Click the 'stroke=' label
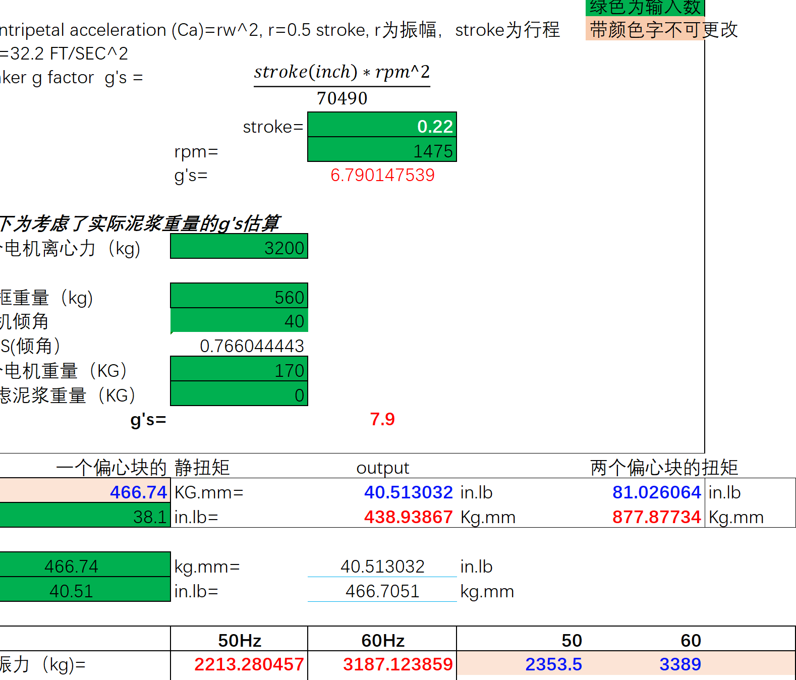The image size is (796, 680). tap(273, 127)
